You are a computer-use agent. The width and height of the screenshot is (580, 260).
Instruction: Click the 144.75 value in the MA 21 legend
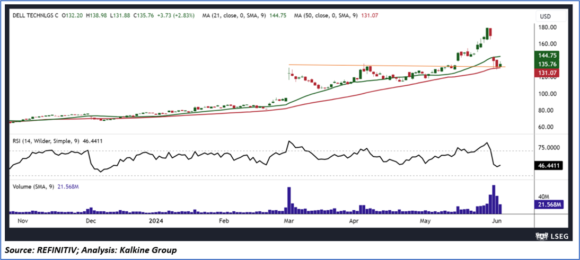click(x=278, y=16)
